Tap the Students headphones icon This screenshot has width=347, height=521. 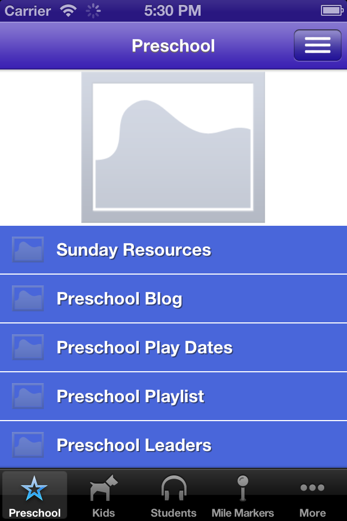pos(173,488)
